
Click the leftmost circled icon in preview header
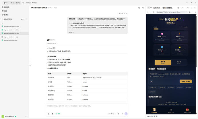point(148,8)
